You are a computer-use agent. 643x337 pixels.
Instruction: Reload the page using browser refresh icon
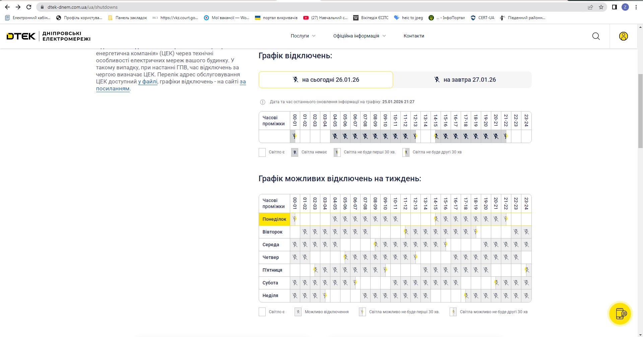click(29, 7)
